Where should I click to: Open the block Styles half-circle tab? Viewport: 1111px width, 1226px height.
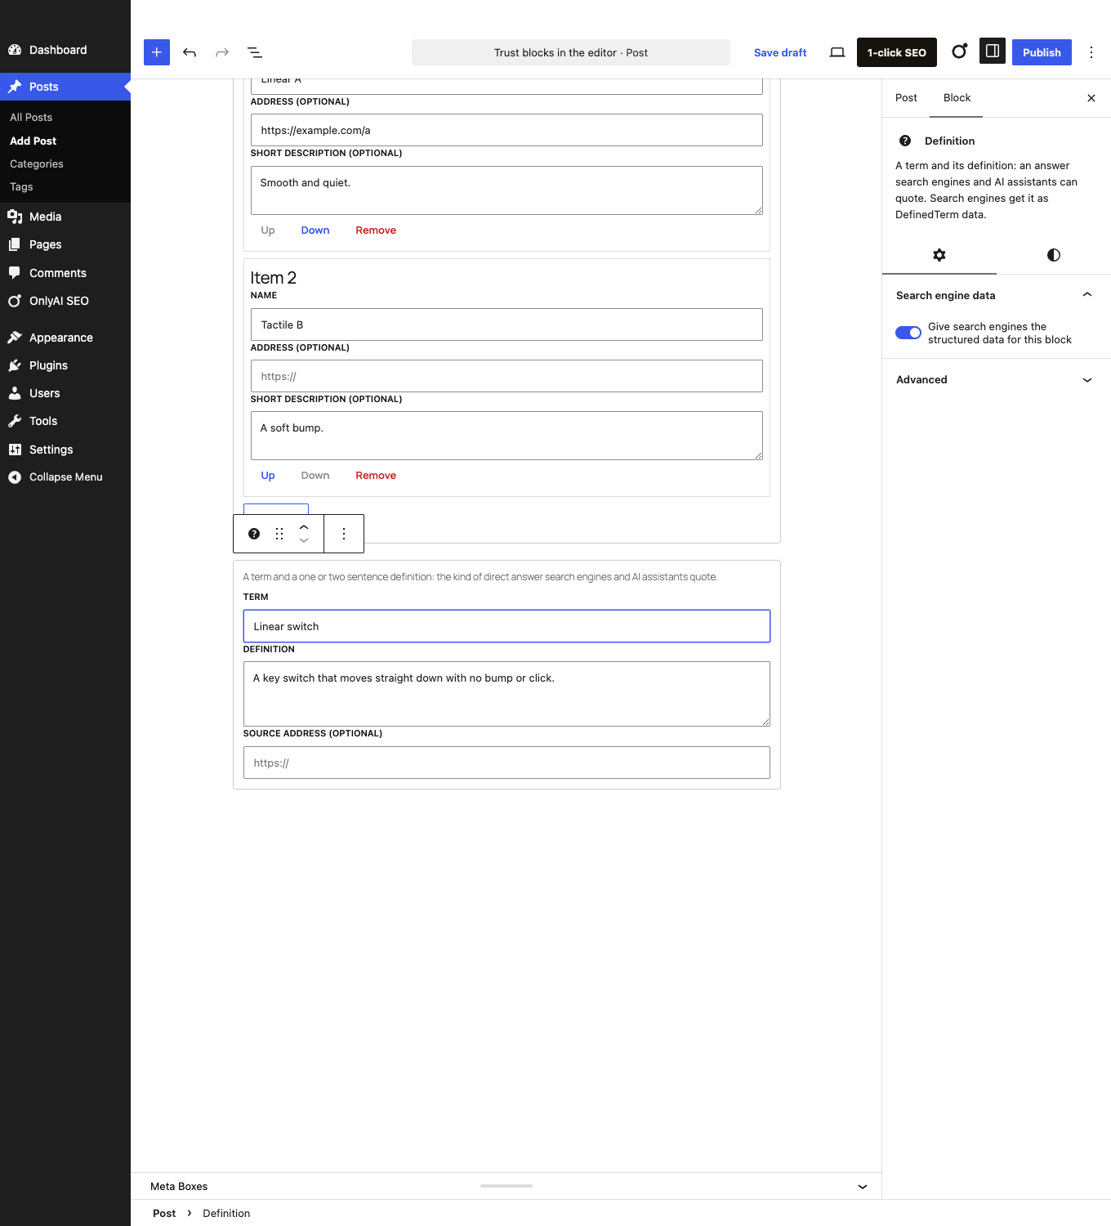(1054, 255)
